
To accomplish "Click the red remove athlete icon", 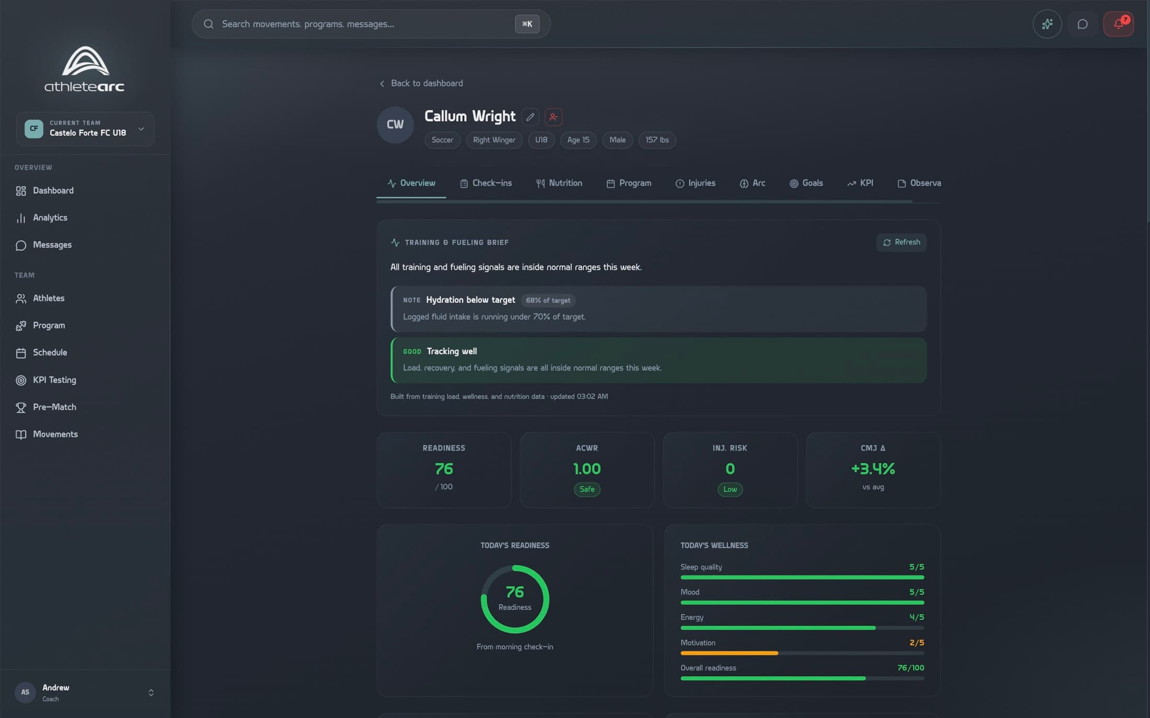I will click(553, 117).
